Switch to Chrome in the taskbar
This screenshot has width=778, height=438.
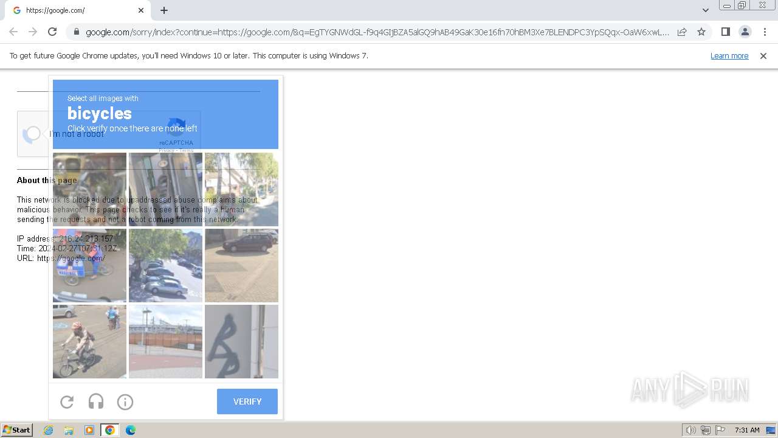click(x=110, y=430)
